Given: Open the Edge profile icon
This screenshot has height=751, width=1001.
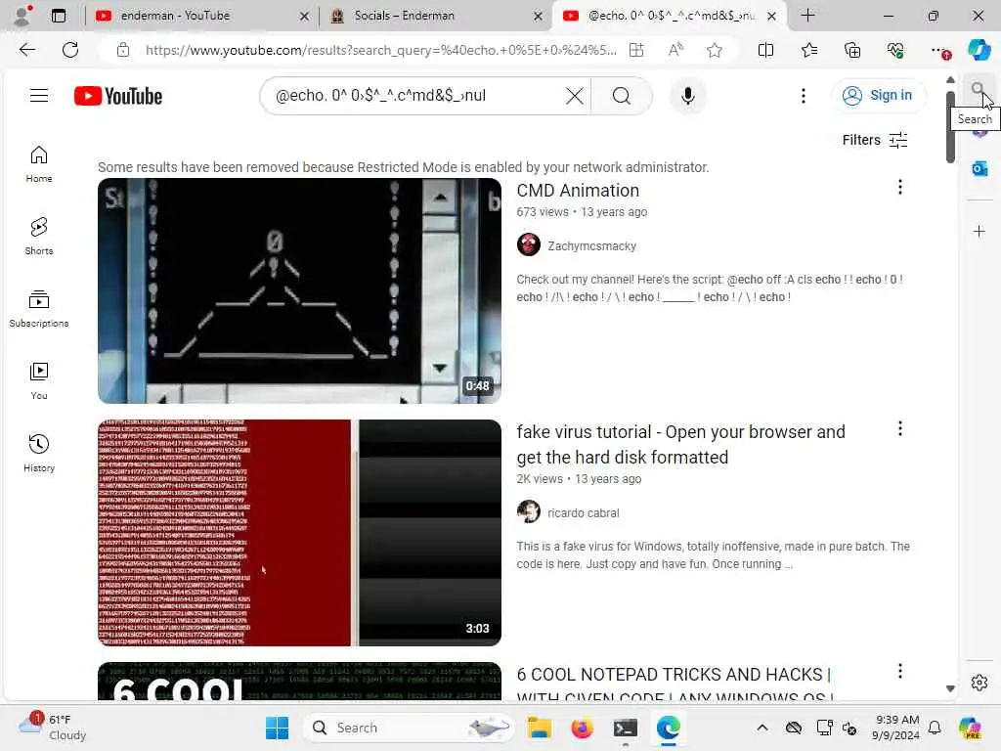Looking at the screenshot, I should click(23, 16).
